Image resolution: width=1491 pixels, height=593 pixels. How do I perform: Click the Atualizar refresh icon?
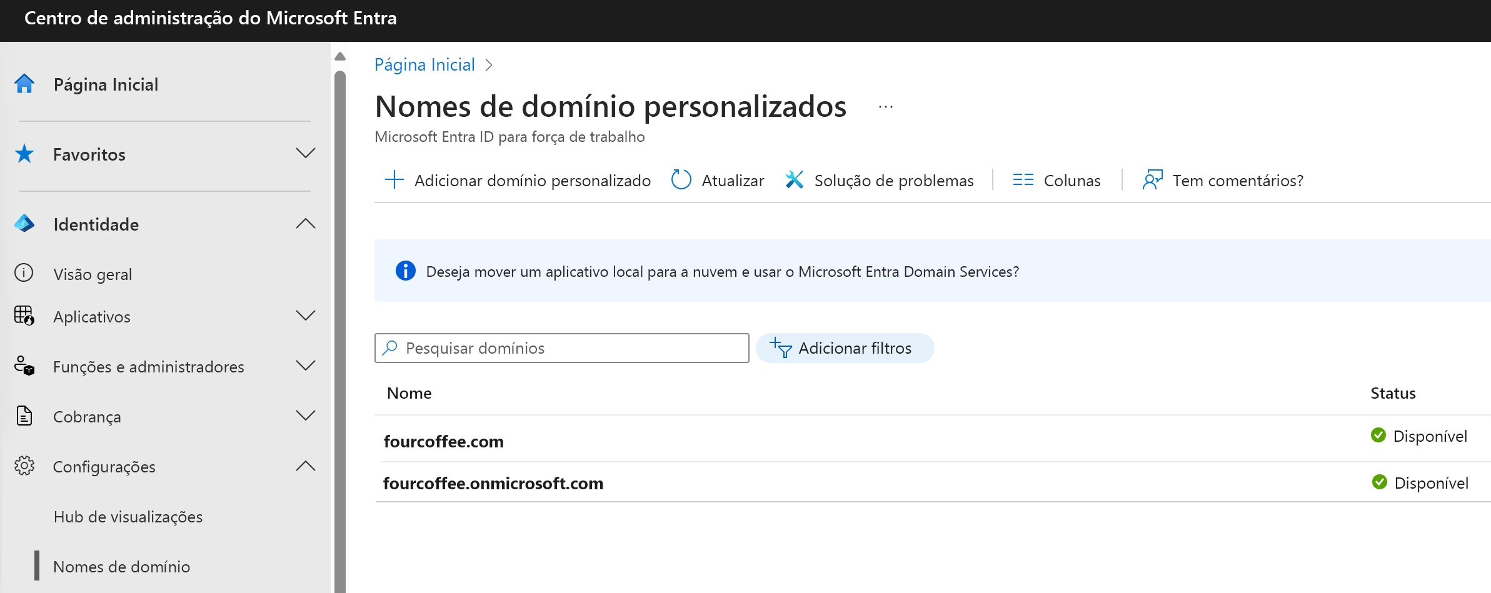click(x=681, y=180)
